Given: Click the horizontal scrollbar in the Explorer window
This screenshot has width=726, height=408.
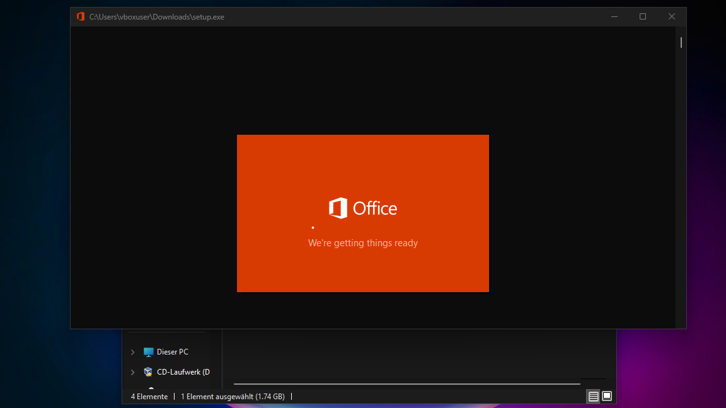Looking at the screenshot, I should click(x=406, y=383).
